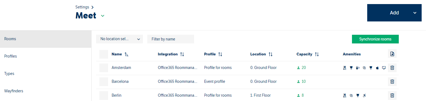This screenshot has width=426, height=101.
Task: Tick the select-all checkbox in table header
Action: (104, 54)
